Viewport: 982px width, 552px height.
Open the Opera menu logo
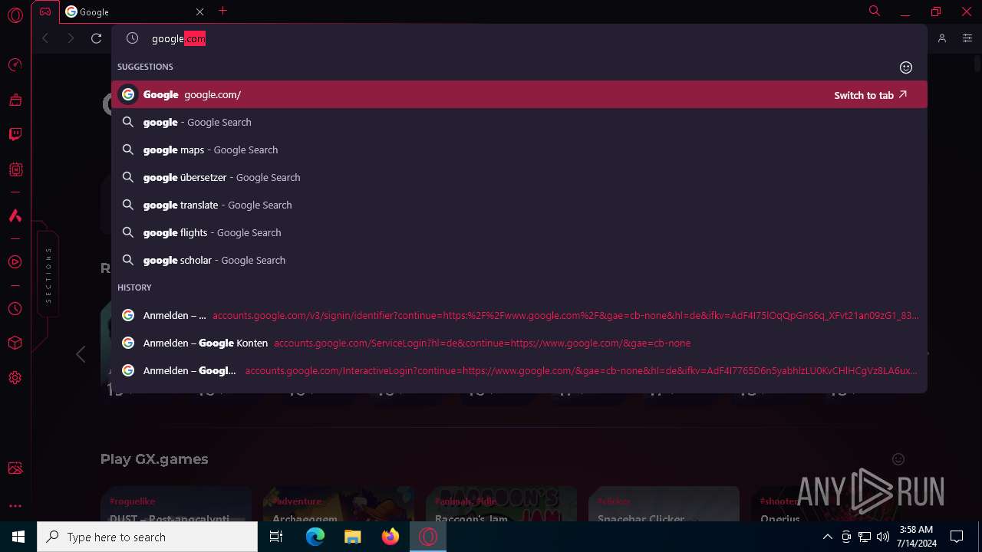pyautogui.click(x=15, y=15)
